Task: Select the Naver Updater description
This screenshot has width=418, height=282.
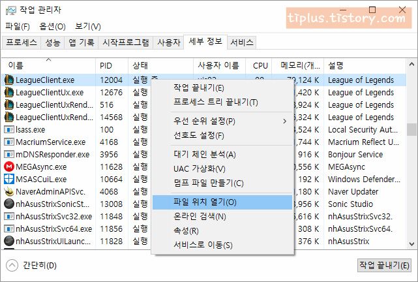Action: point(353,191)
